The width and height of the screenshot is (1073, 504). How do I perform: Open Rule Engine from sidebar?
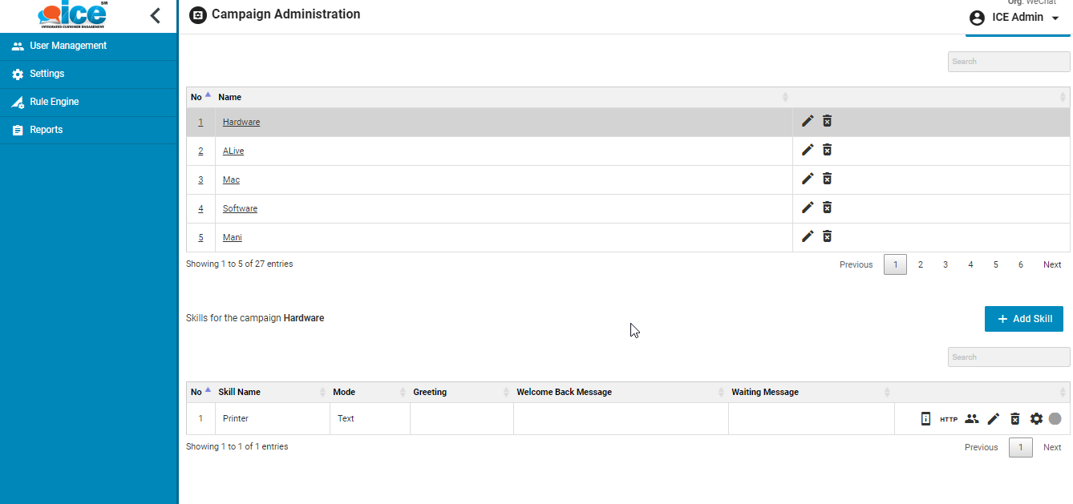click(54, 102)
